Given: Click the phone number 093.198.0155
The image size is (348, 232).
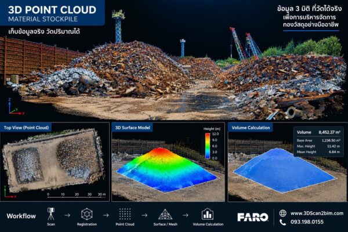Looking at the screenshot, I should pyautogui.click(x=307, y=222).
